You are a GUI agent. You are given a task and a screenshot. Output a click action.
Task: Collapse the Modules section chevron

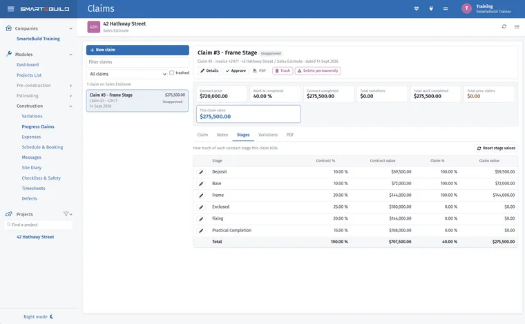coord(70,55)
